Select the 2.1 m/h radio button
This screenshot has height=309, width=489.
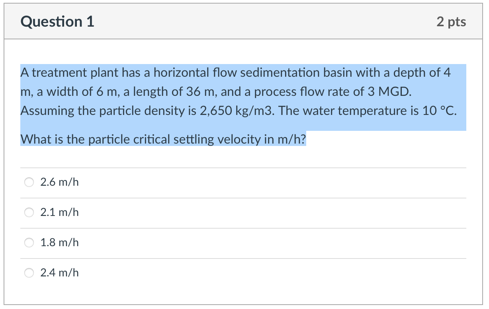(x=29, y=212)
